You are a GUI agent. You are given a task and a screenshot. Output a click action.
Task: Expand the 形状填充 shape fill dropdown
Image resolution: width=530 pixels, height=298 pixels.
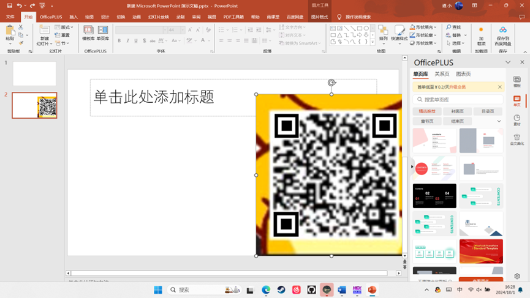point(423,27)
